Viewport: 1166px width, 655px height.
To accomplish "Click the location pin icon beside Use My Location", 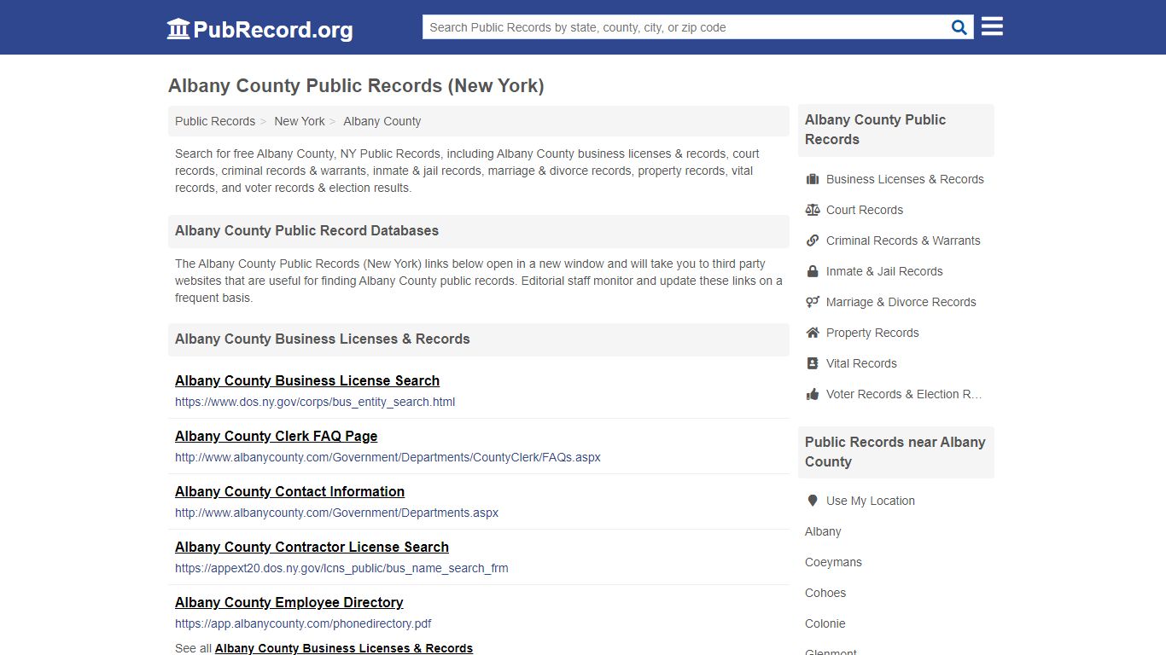I will (813, 501).
